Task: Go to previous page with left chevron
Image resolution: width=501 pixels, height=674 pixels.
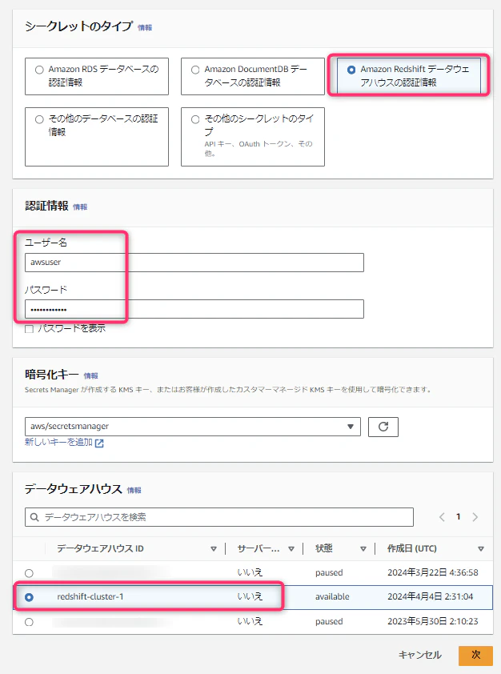Action: click(442, 517)
